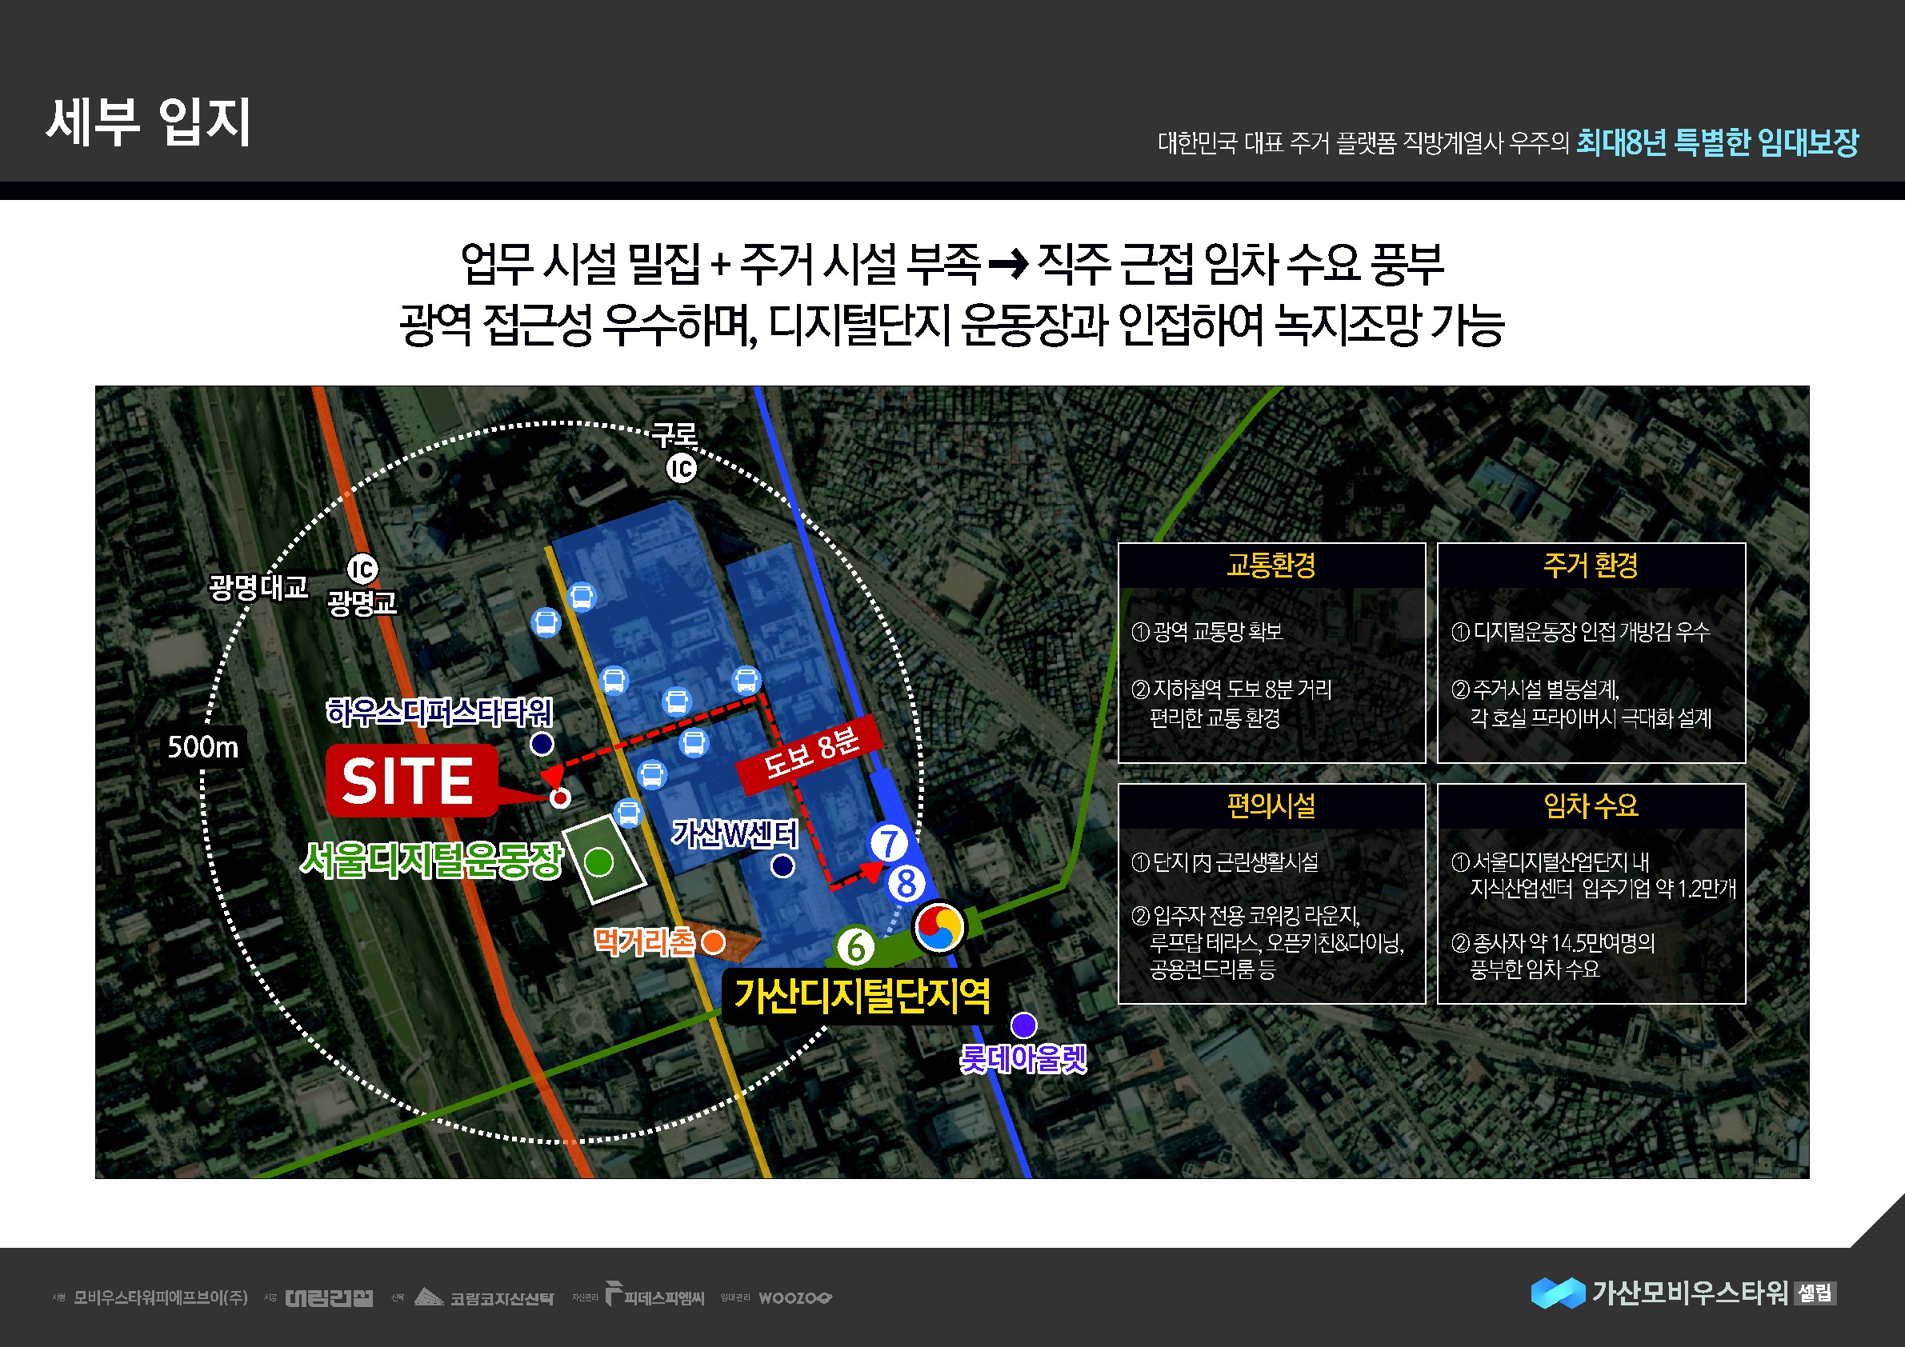Click the 500m radius label
1905x1347 pixels.
[x=203, y=746]
